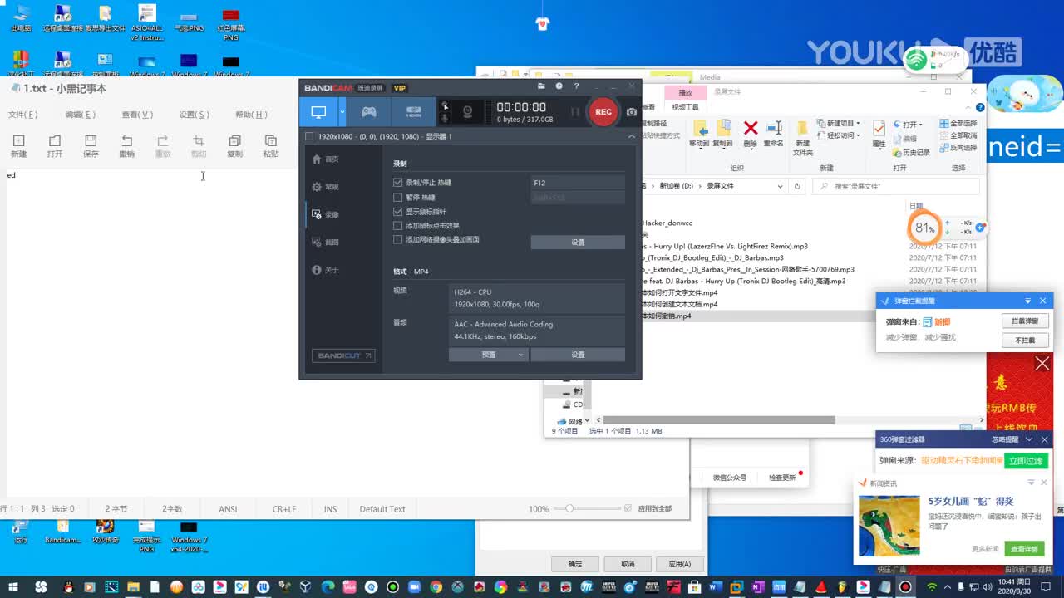This screenshot has width=1064, height=598.
Task: Open the 截图 panel in Bandicam sidebar
Action: [328, 242]
